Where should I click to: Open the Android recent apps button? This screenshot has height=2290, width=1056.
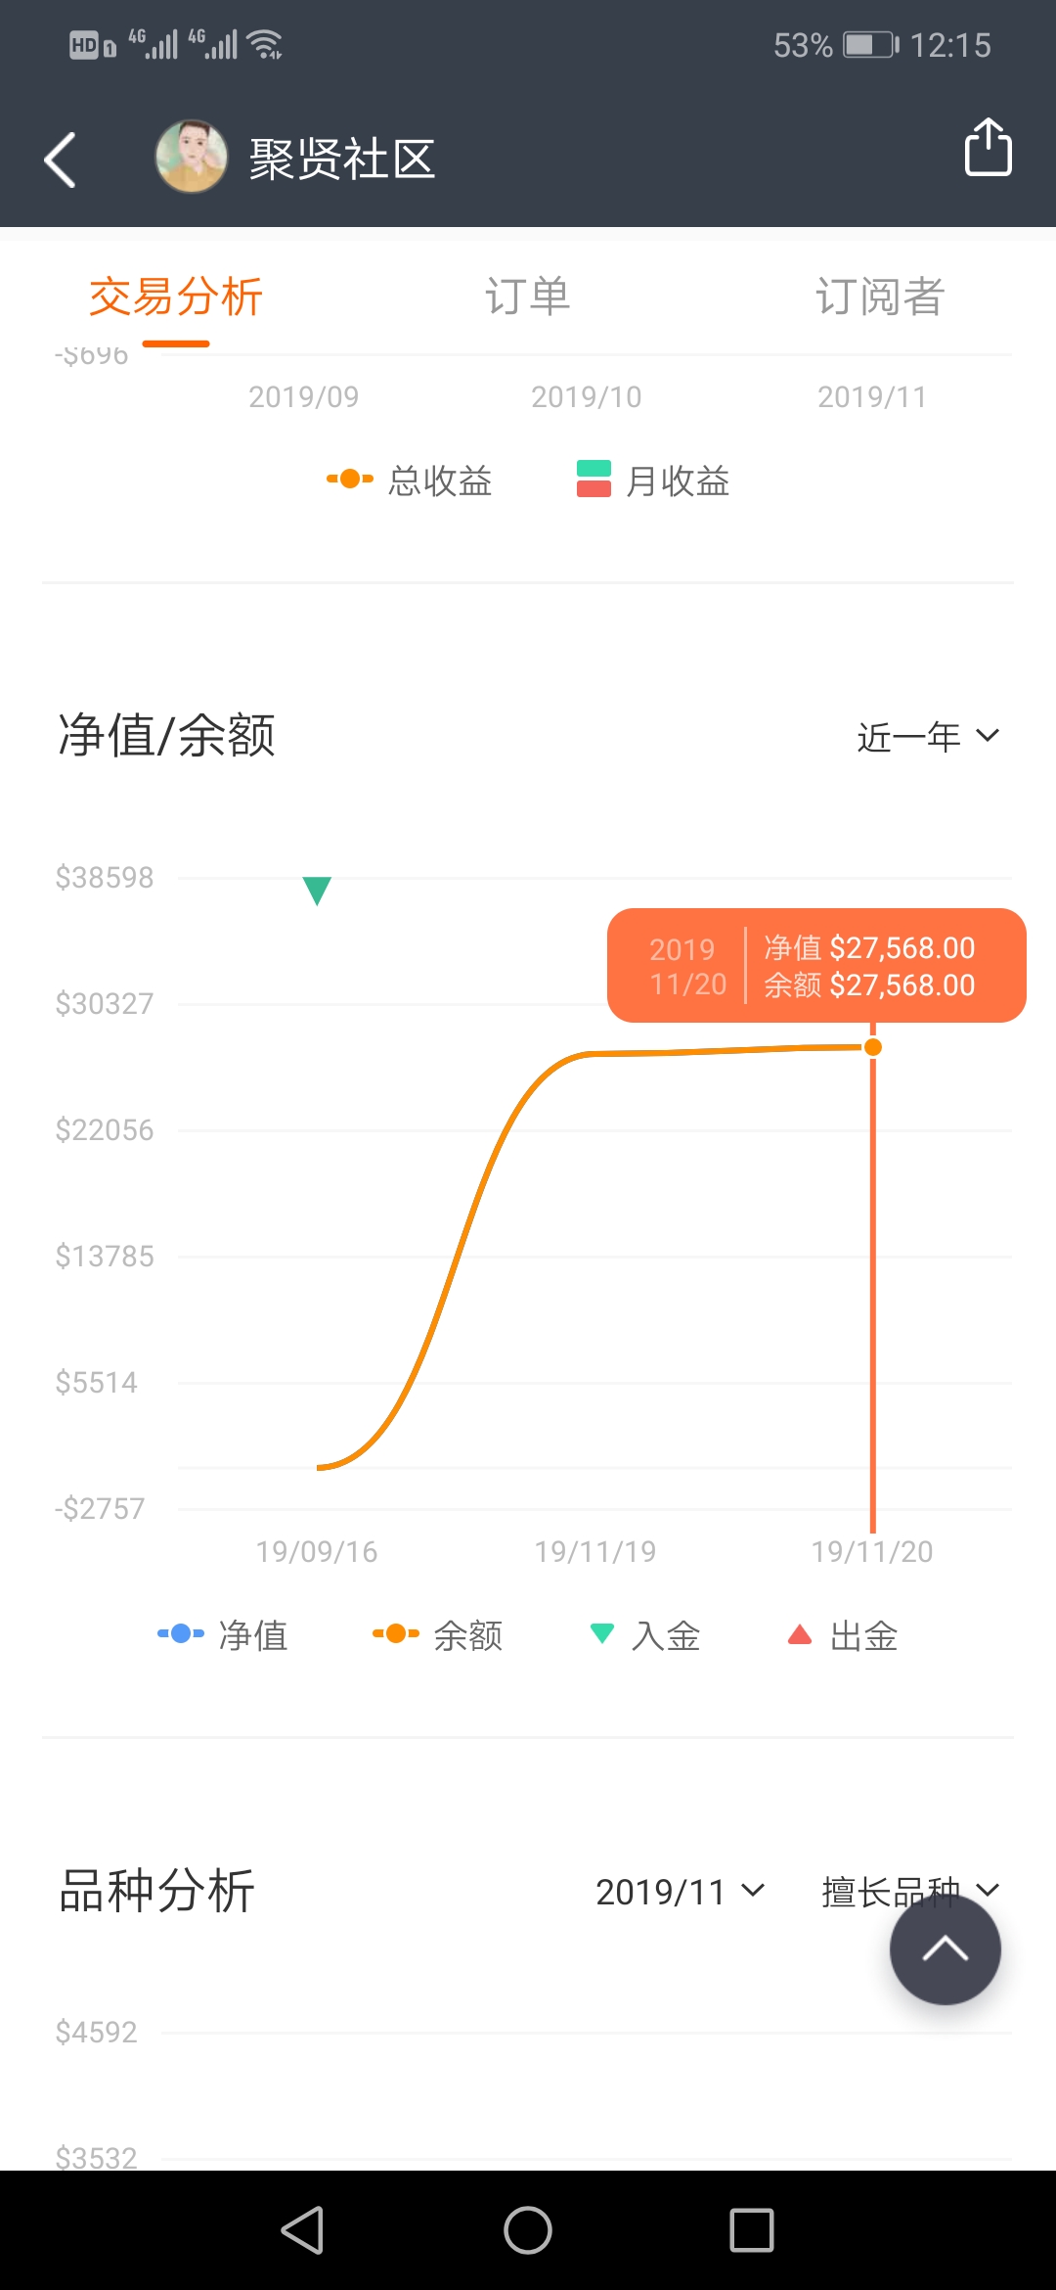coord(752,2230)
